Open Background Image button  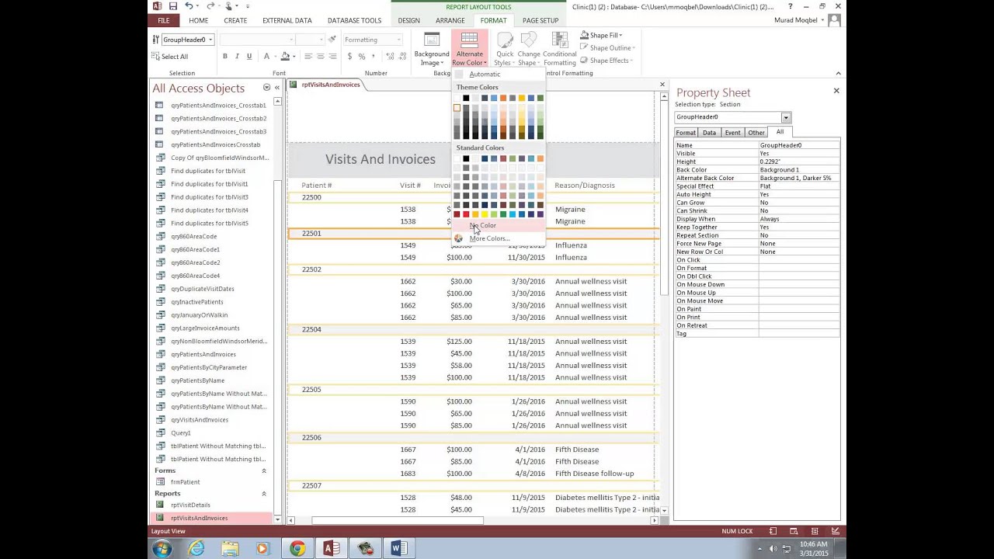click(432, 49)
